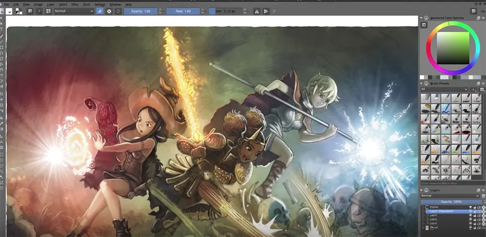
Task: Open the choose brush preset icon
Action: (x=49, y=11)
